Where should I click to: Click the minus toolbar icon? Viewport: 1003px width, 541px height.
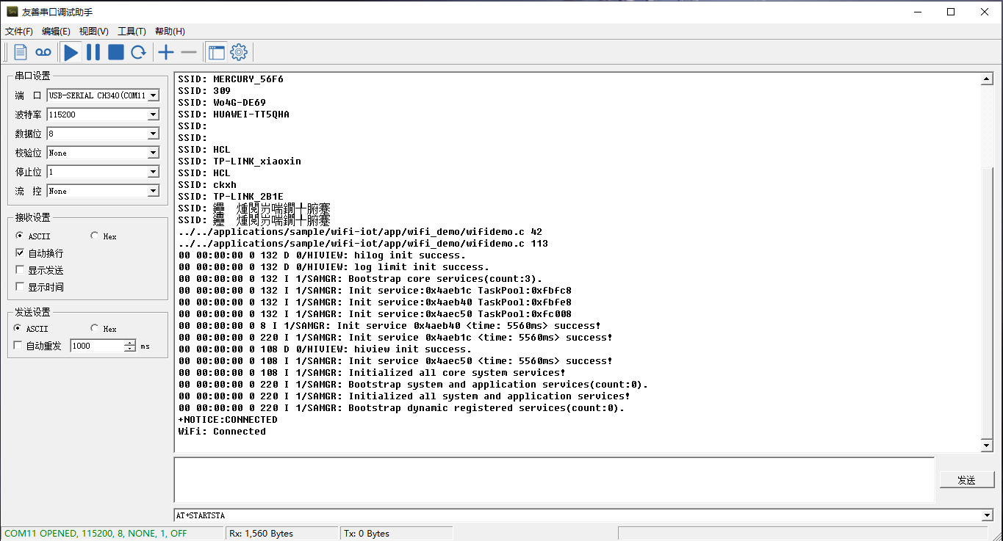(189, 52)
